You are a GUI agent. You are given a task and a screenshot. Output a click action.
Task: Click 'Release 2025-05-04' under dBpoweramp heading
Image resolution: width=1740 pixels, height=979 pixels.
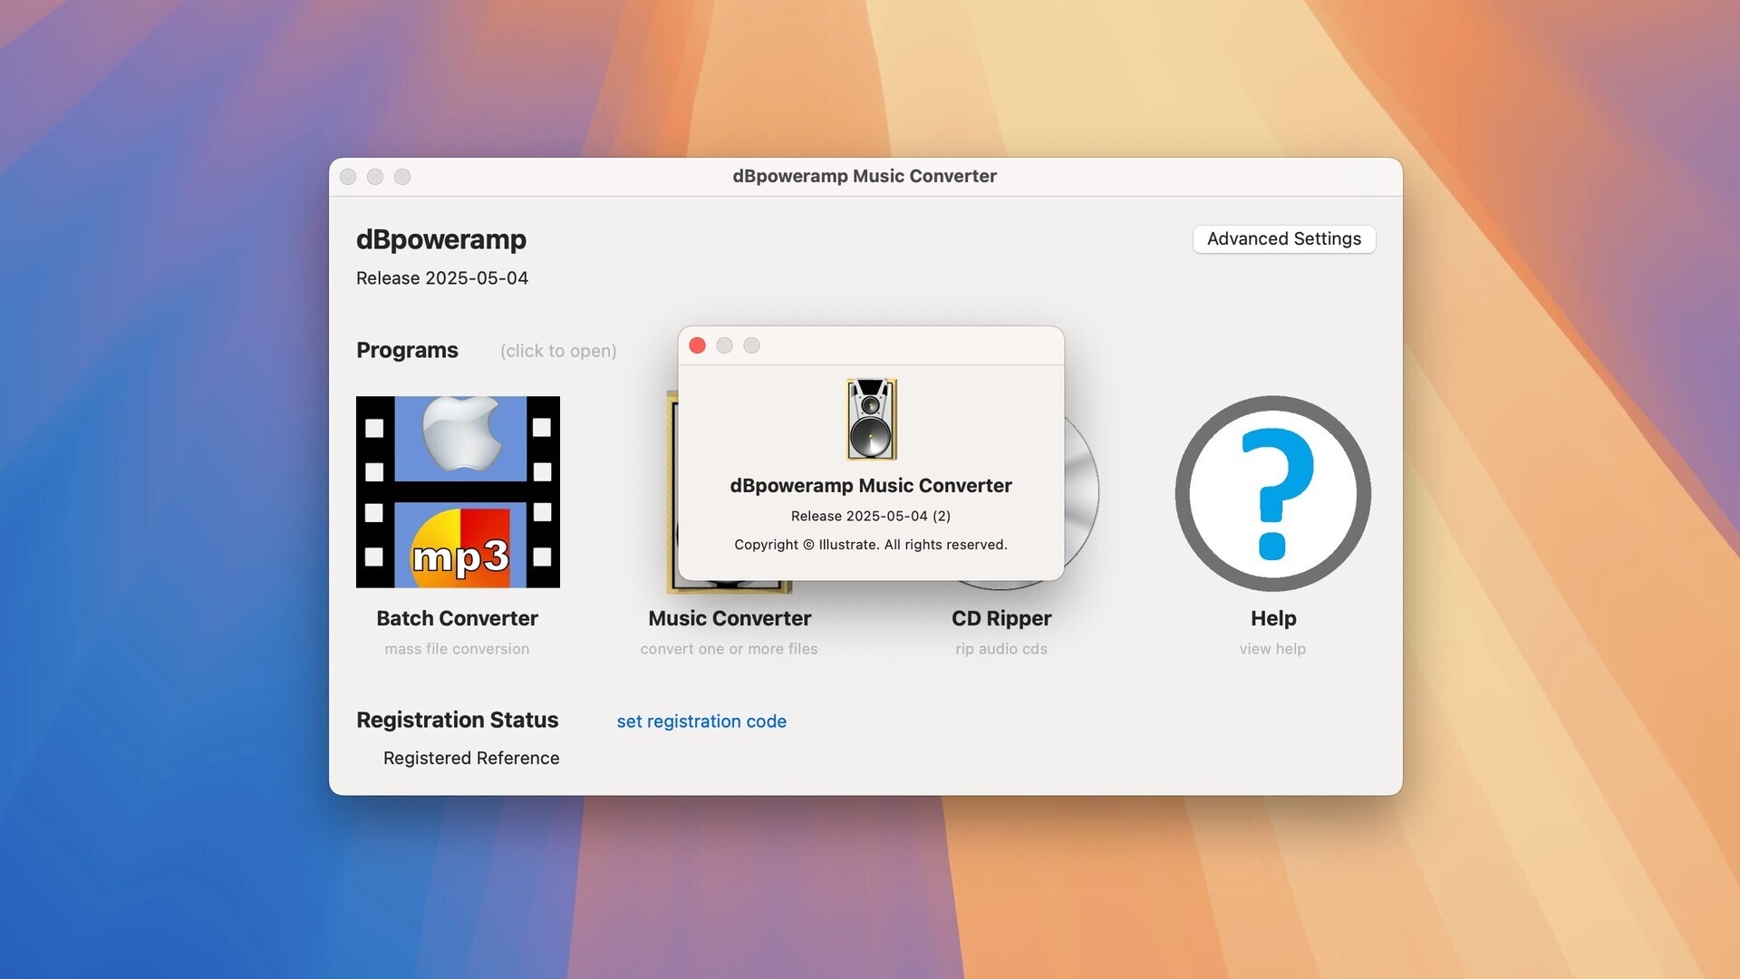442,278
